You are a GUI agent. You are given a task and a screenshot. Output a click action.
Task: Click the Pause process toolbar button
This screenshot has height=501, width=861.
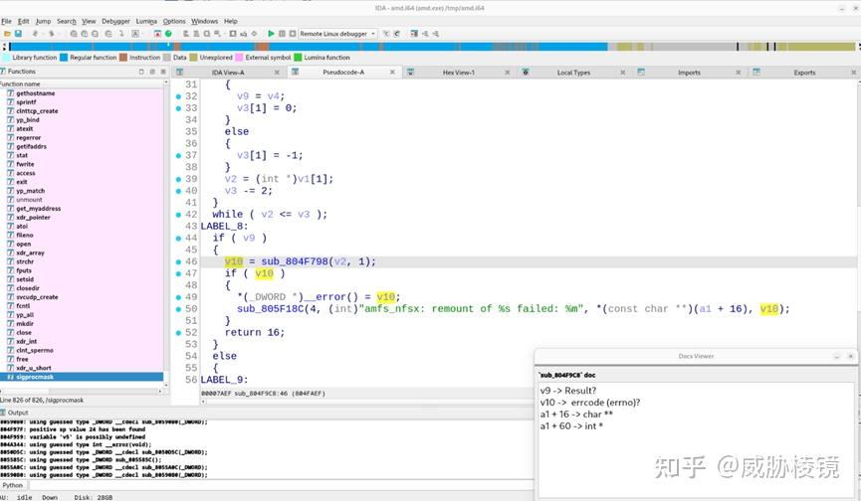[282, 34]
